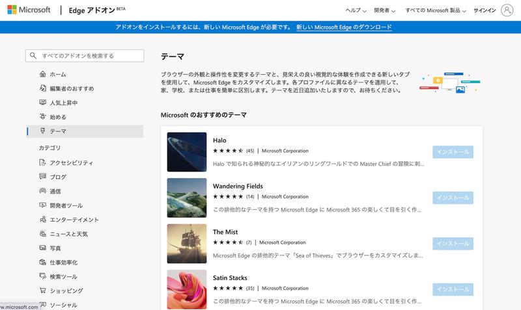Open the 始める sidebar item

coord(85,117)
